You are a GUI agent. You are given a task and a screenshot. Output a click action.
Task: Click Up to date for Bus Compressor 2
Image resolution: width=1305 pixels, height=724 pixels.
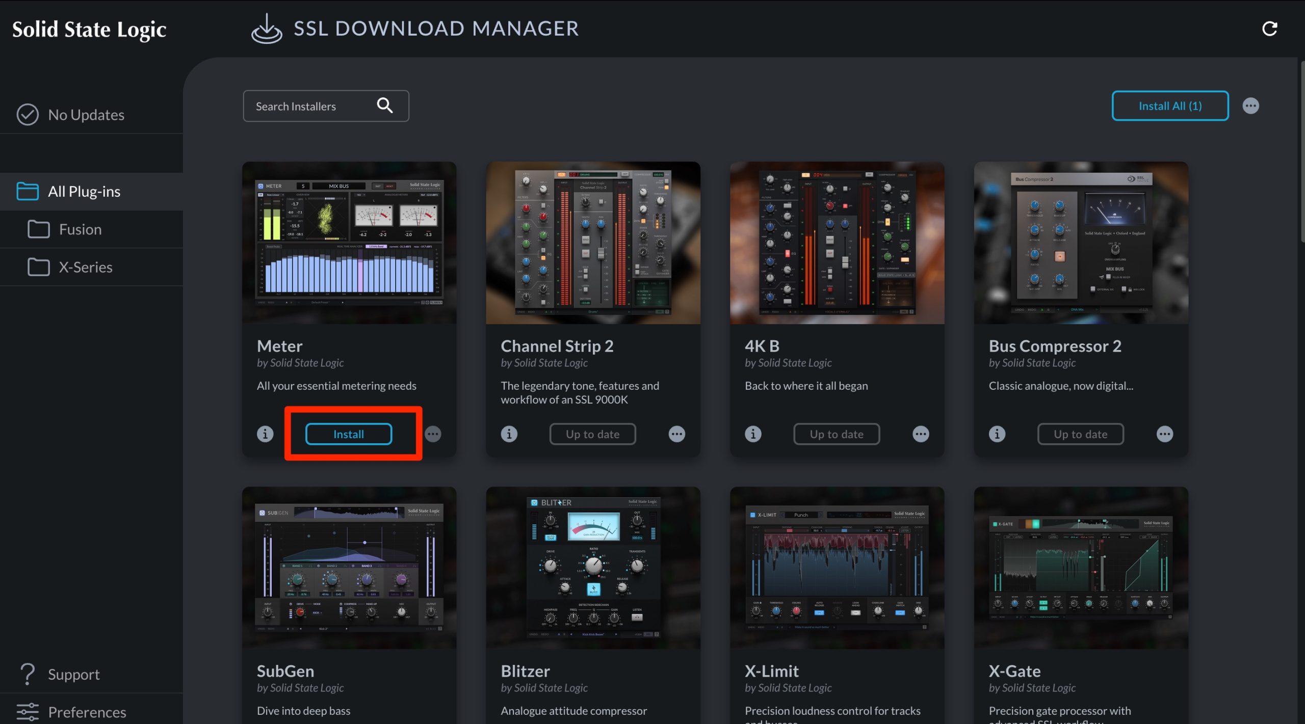click(x=1081, y=434)
